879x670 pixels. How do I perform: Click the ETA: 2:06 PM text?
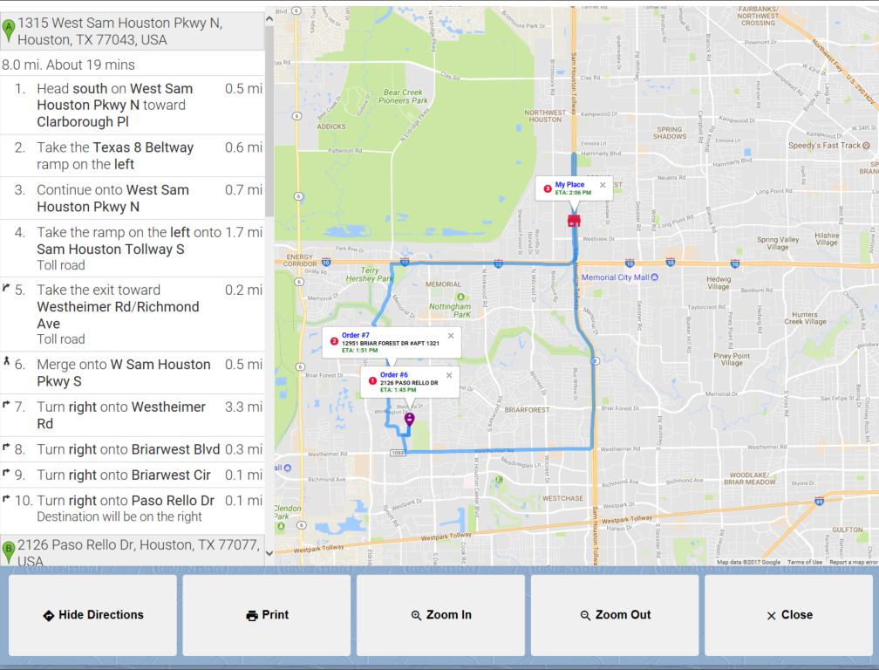coord(573,193)
